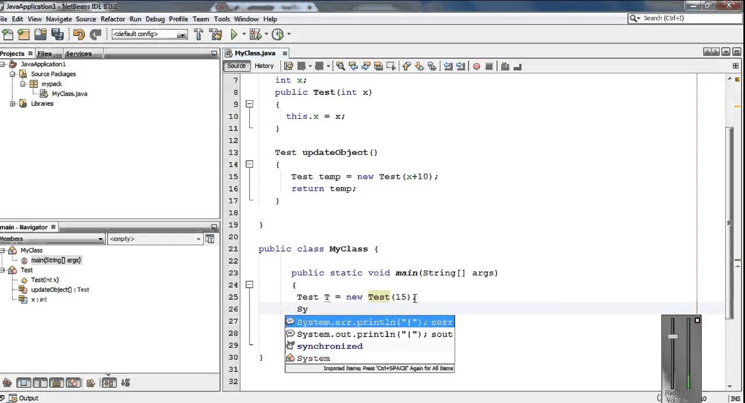745x403 pixels.
Task: Click the Shift Line Left icon
Action: [x=448, y=66]
